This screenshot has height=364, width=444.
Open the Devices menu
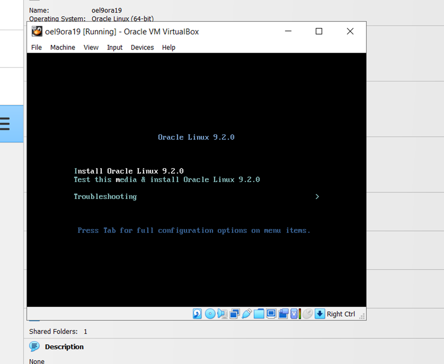142,47
